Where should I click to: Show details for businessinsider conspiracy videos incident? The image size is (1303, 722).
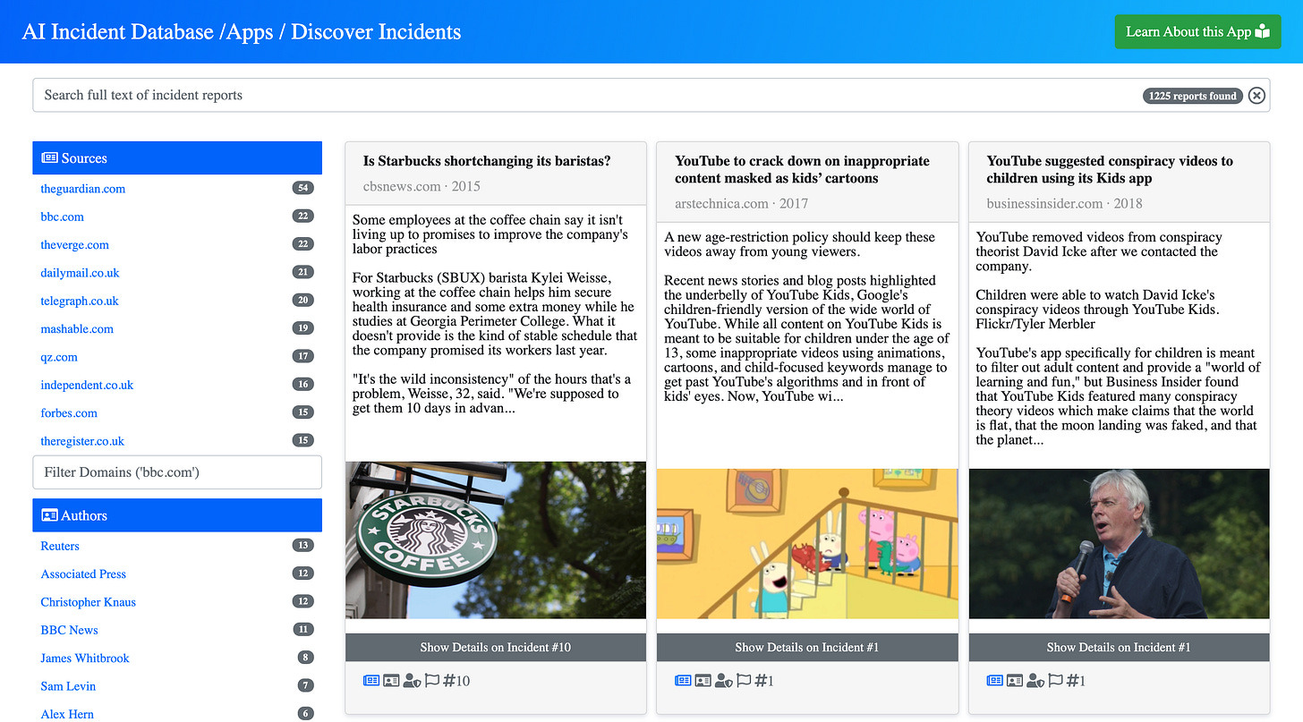(1119, 647)
